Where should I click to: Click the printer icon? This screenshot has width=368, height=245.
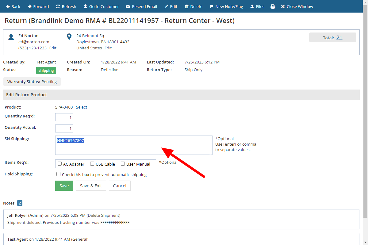(273, 6)
